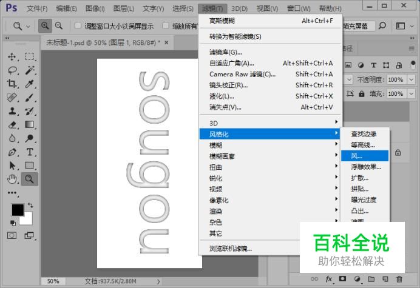Toggle layer filtering on/off switch
420x288 pixels.
coord(413,65)
